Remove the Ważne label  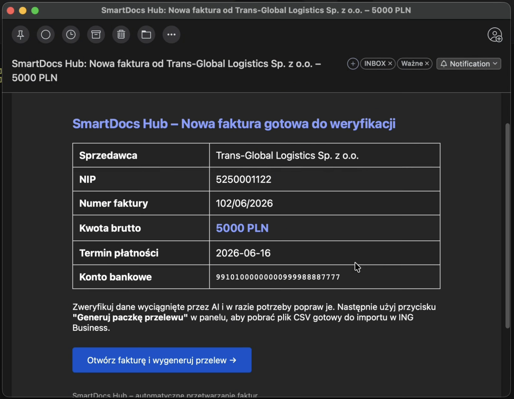pyautogui.click(x=427, y=64)
